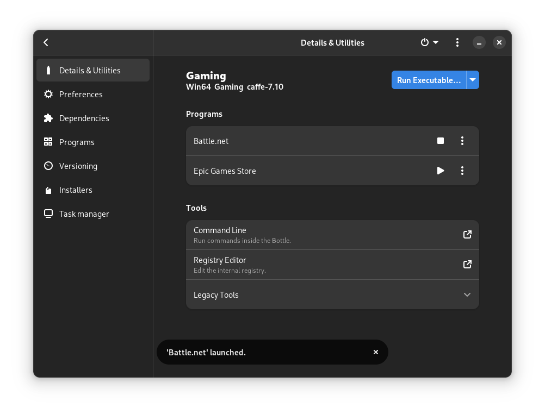The width and height of the screenshot is (545, 414).
Task: Launch Registry Editor via external icon
Action: click(x=467, y=265)
